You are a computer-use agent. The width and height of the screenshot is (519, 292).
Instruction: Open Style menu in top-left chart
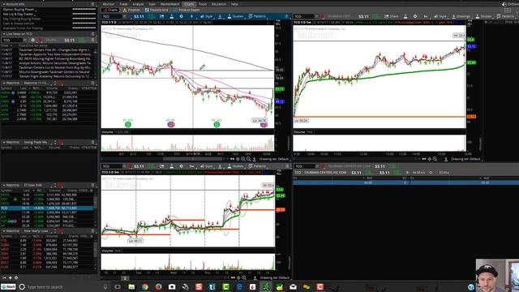[207, 16]
